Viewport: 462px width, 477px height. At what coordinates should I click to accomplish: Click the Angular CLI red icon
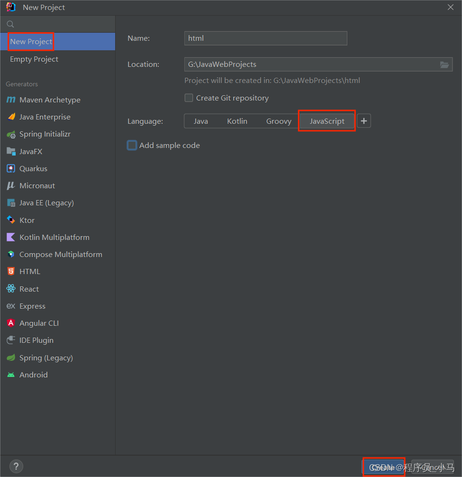coord(11,323)
